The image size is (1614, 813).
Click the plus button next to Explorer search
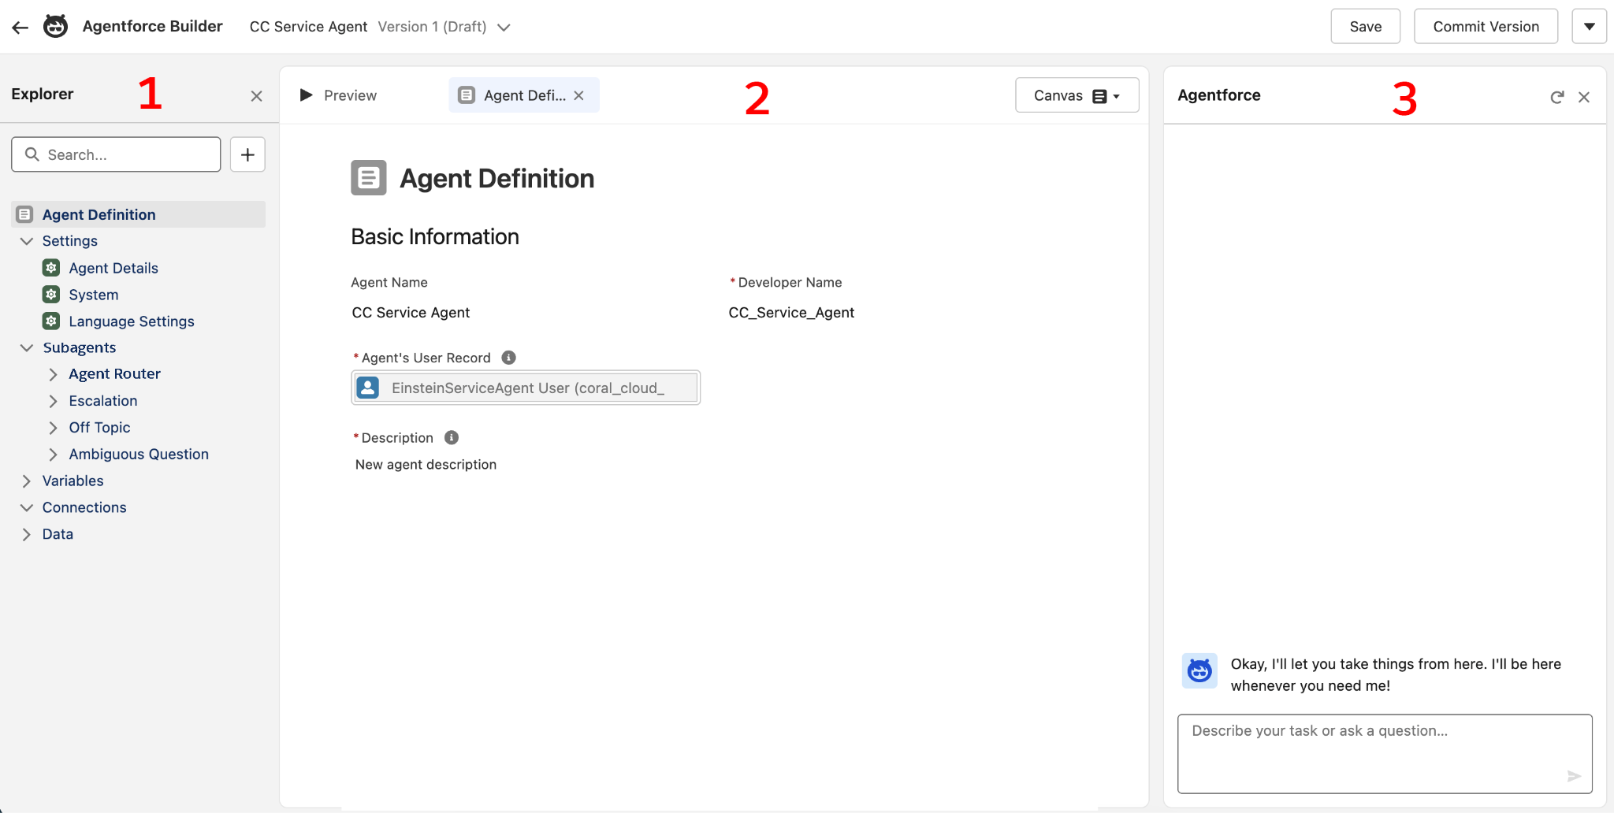point(247,154)
